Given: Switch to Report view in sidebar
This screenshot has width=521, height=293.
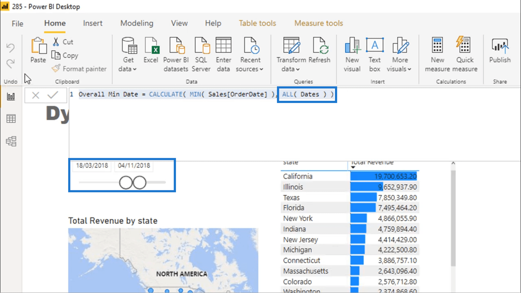Looking at the screenshot, I should [11, 96].
